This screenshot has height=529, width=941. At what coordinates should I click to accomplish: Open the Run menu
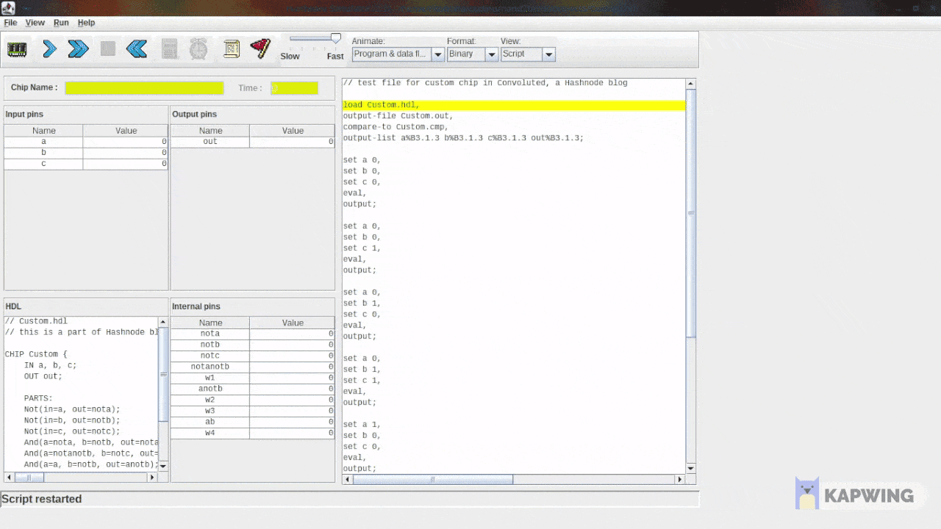[x=61, y=23]
